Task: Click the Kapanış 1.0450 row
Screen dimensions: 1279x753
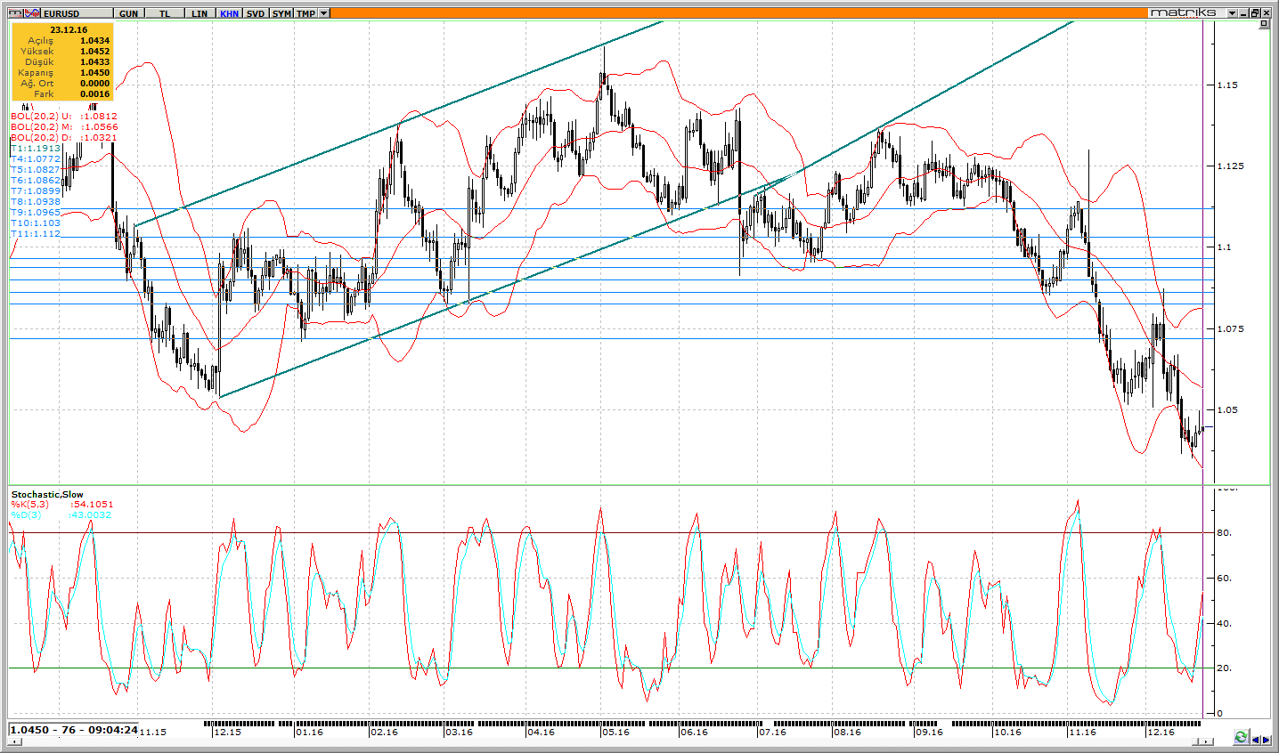Action: (x=62, y=73)
